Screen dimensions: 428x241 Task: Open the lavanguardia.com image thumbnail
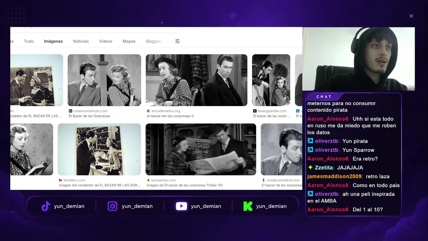point(271,80)
